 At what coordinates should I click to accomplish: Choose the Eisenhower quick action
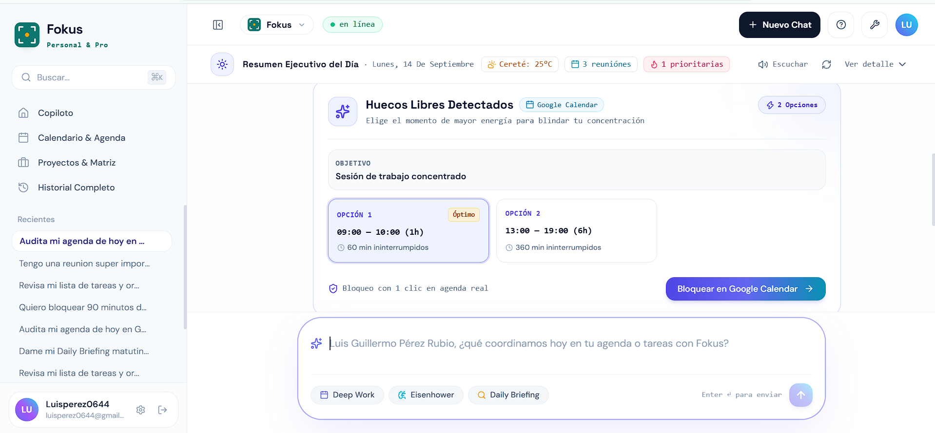pyautogui.click(x=426, y=395)
